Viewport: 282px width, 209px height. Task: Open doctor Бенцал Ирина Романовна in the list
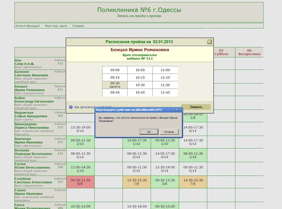[x=30, y=88]
